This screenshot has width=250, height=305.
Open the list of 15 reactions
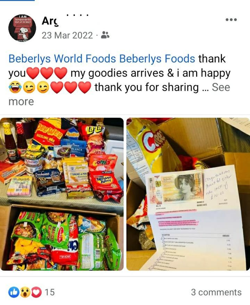50,292
